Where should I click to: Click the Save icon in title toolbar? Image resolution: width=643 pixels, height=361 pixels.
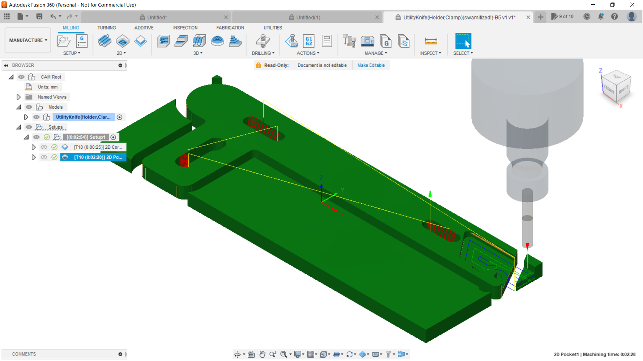(39, 17)
